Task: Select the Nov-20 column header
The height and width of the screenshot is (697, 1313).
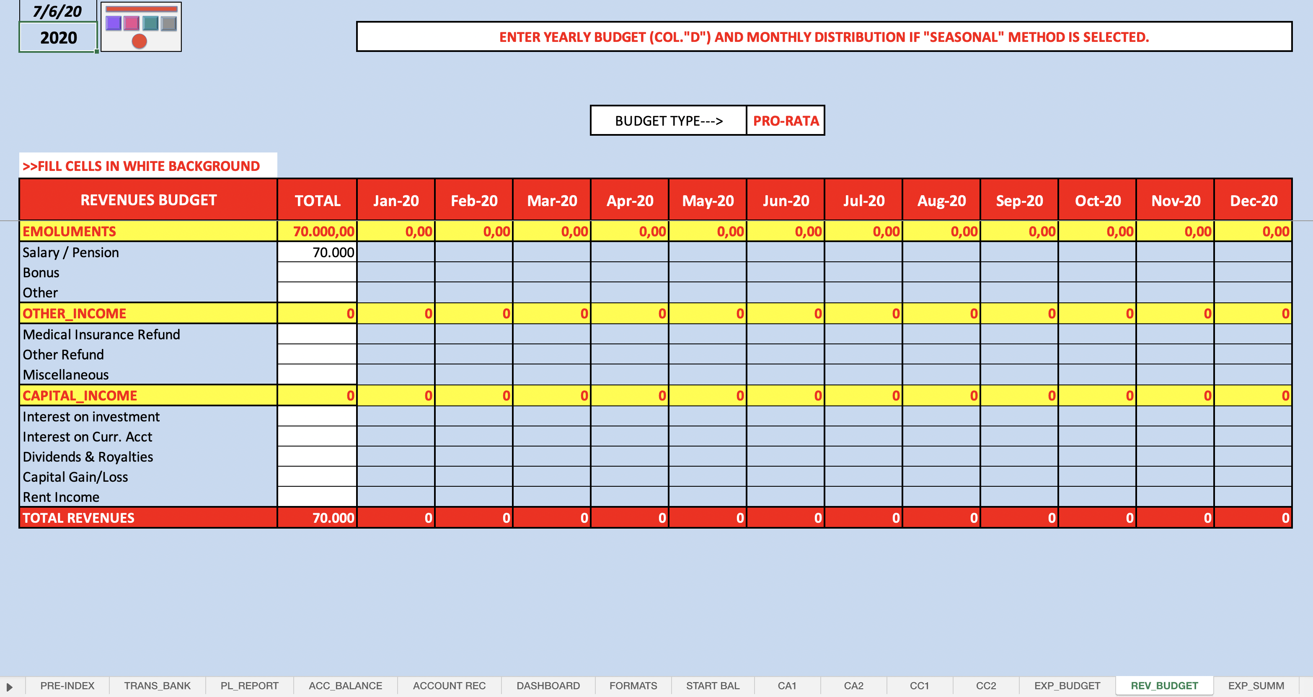Action: pos(1176,200)
